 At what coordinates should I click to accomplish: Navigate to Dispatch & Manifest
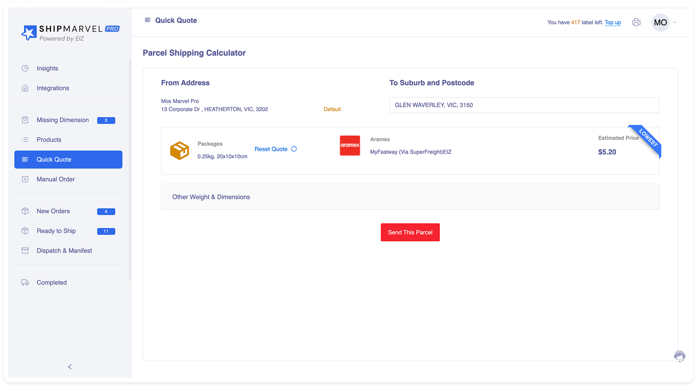pos(64,251)
